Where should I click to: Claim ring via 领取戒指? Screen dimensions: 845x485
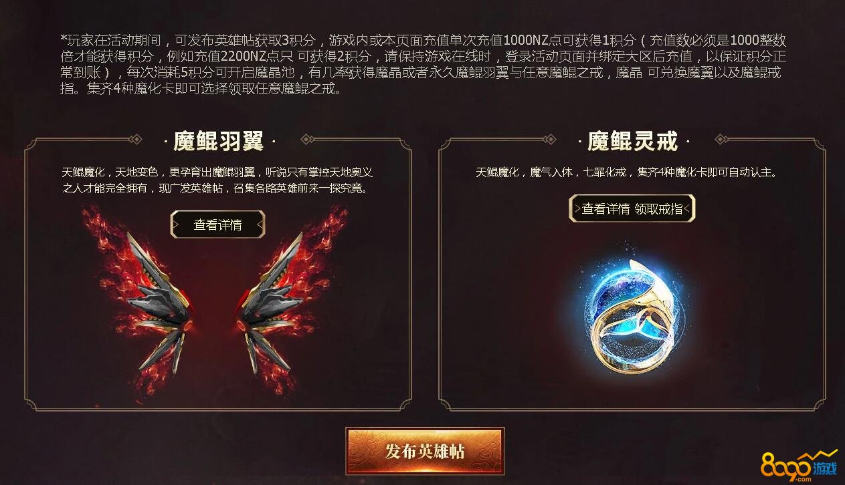[659, 208]
